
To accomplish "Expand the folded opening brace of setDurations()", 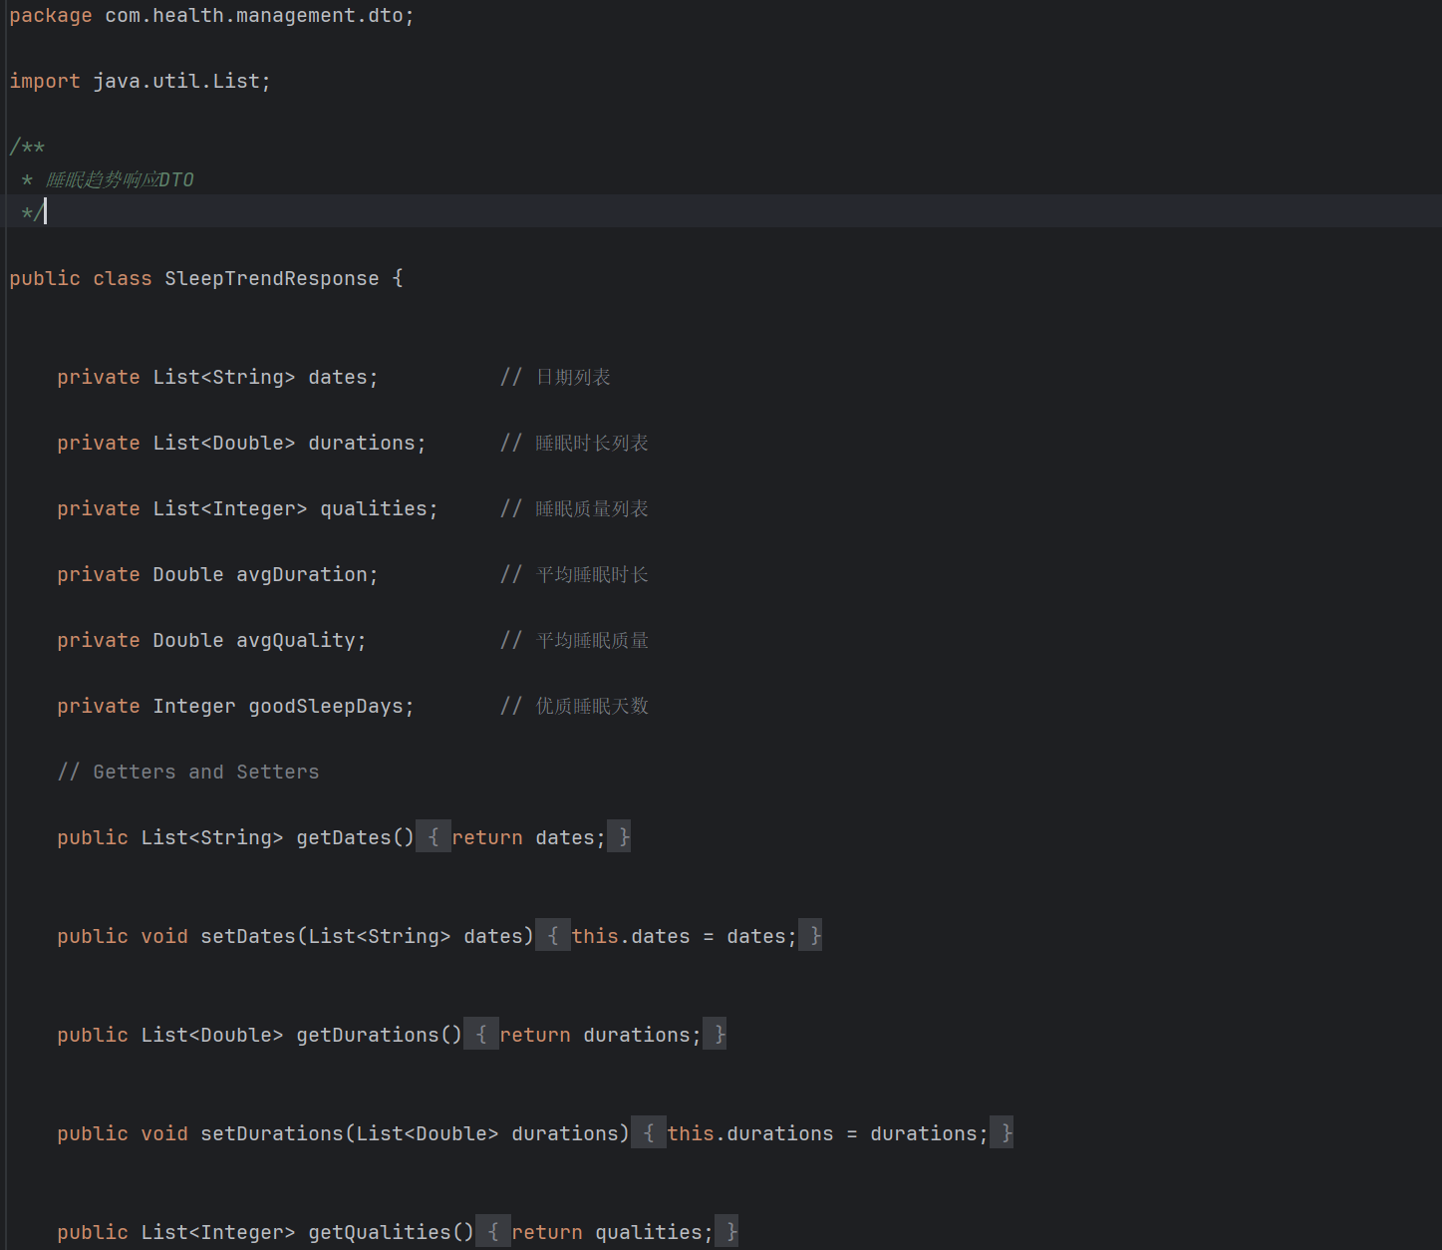I will 649,1133.
